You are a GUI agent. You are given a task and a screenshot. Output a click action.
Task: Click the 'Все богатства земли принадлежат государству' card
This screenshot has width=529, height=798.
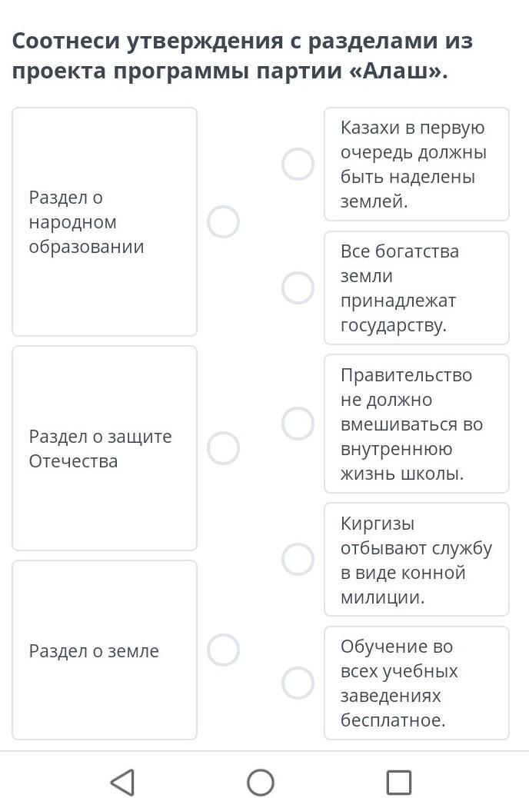coord(417,288)
